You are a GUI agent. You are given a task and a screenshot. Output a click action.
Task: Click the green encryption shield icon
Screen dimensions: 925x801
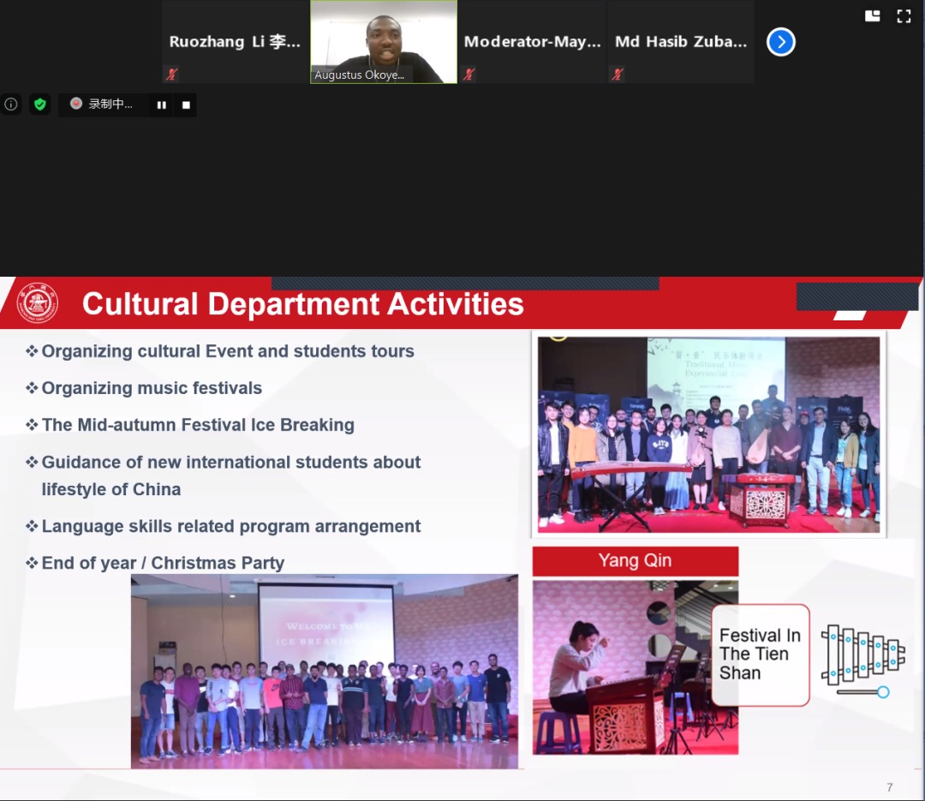tap(39, 105)
